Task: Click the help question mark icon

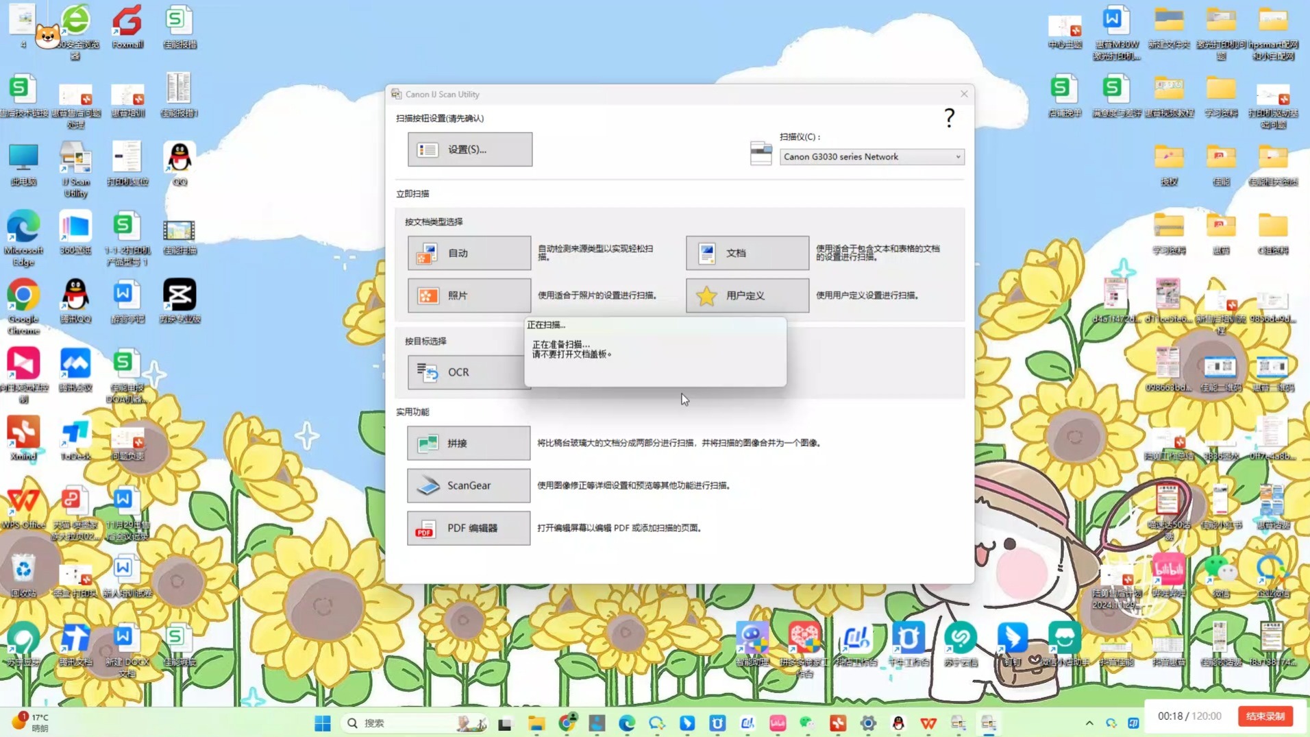Action: pos(948,118)
